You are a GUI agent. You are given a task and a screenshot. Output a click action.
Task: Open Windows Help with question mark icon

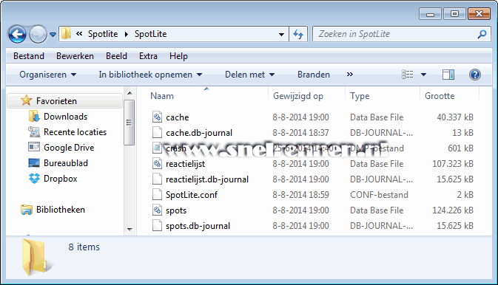click(x=475, y=75)
